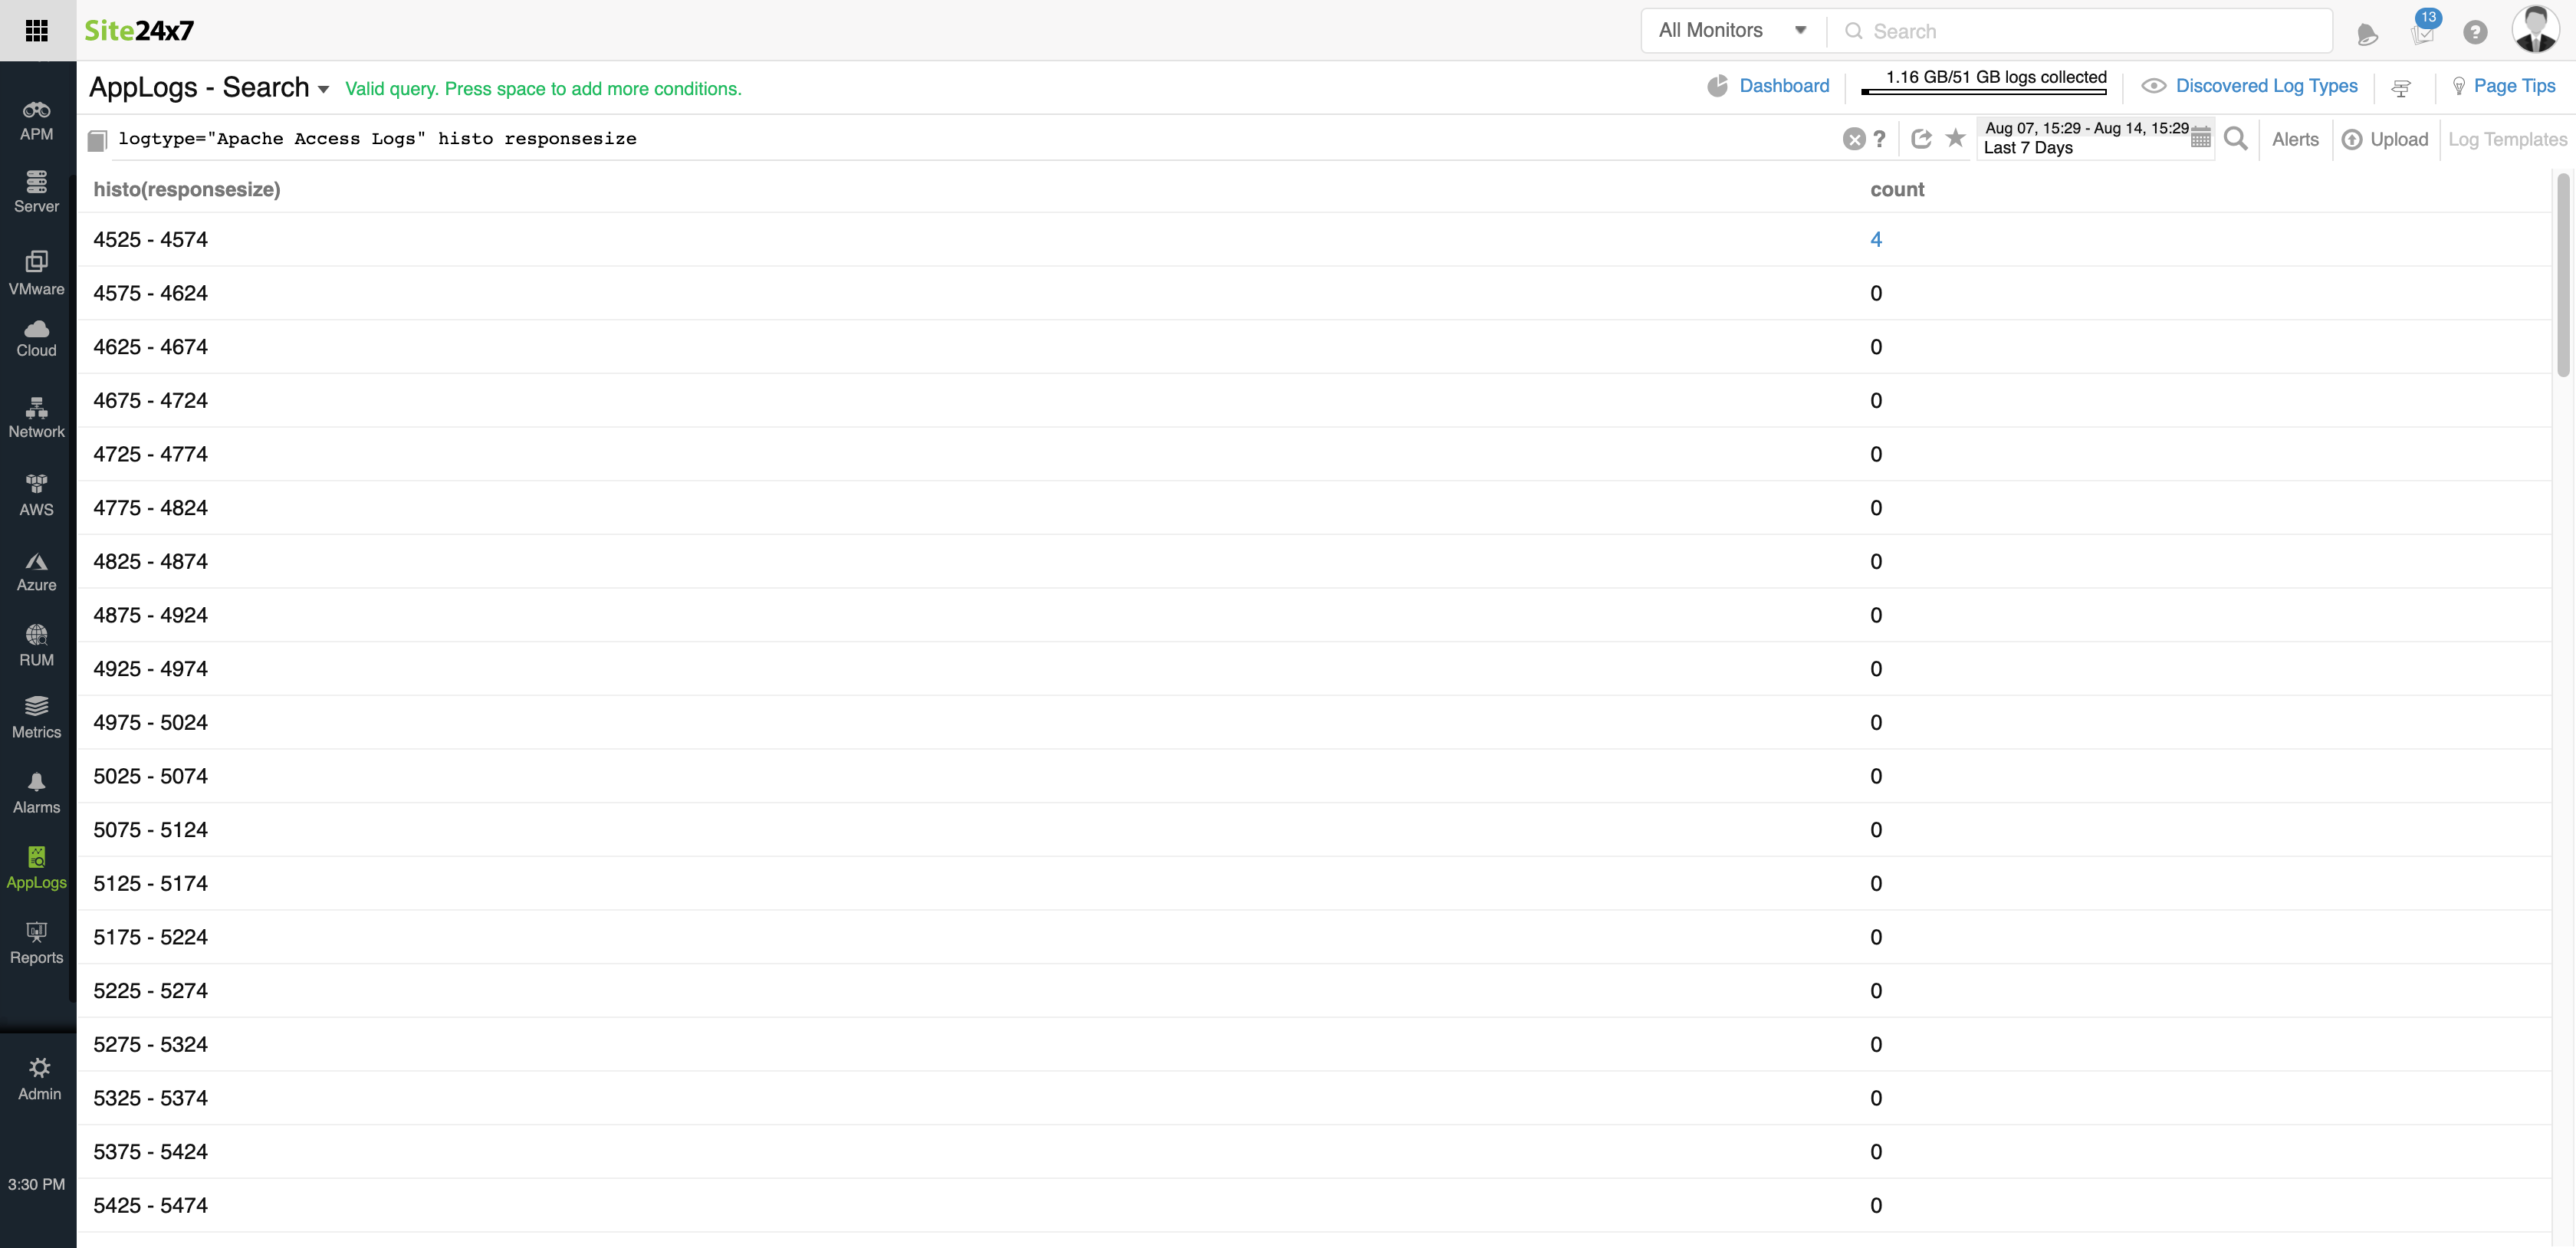2576x1248 pixels.
Task: Click the Dashboard link
Action: tap(1783, 86)
